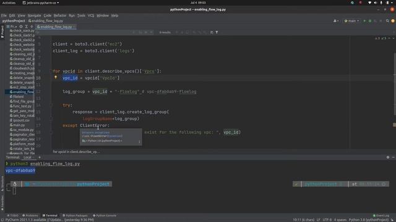
Task: Open the Project view dropdown in sidebar header
Action: pos(12,27)
